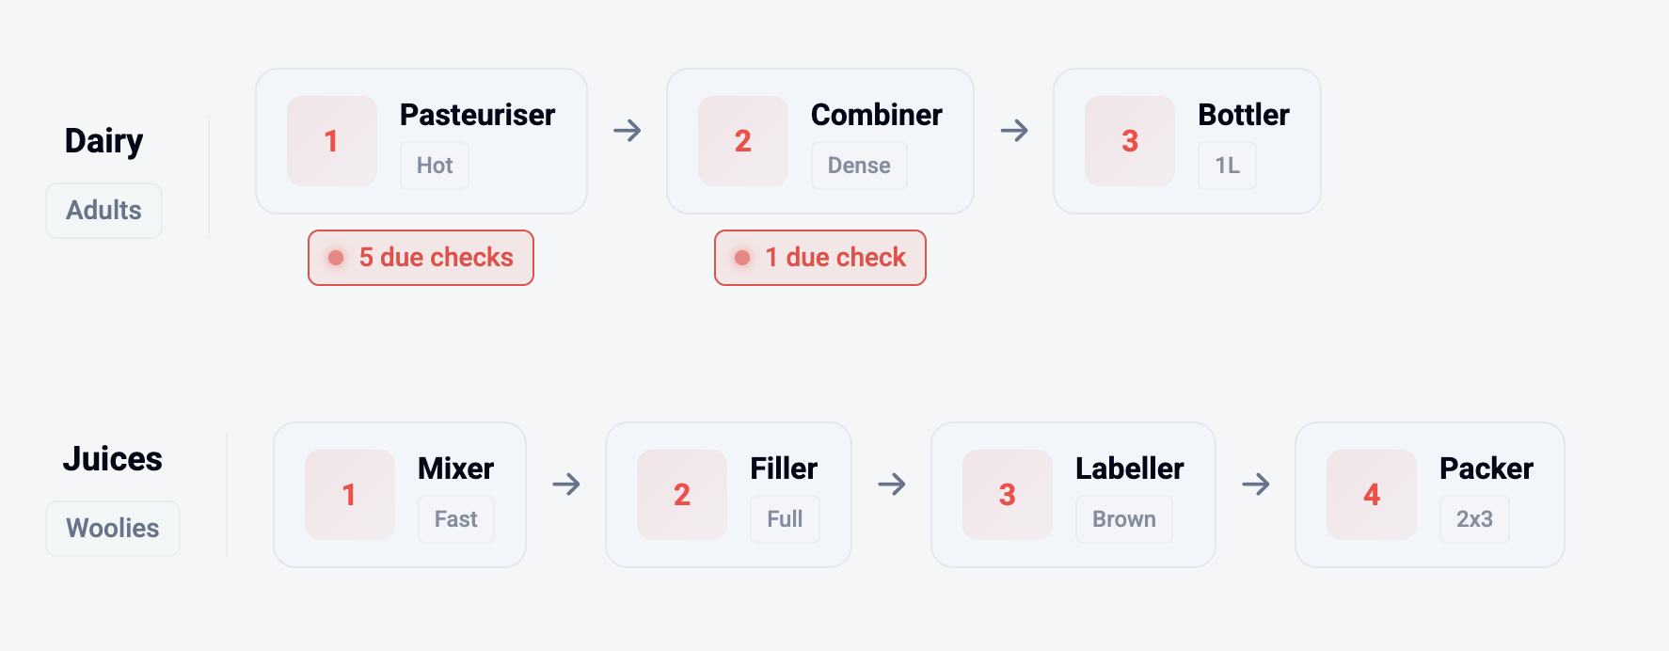Open the 5 due checks alert

(x=421, y=258)
